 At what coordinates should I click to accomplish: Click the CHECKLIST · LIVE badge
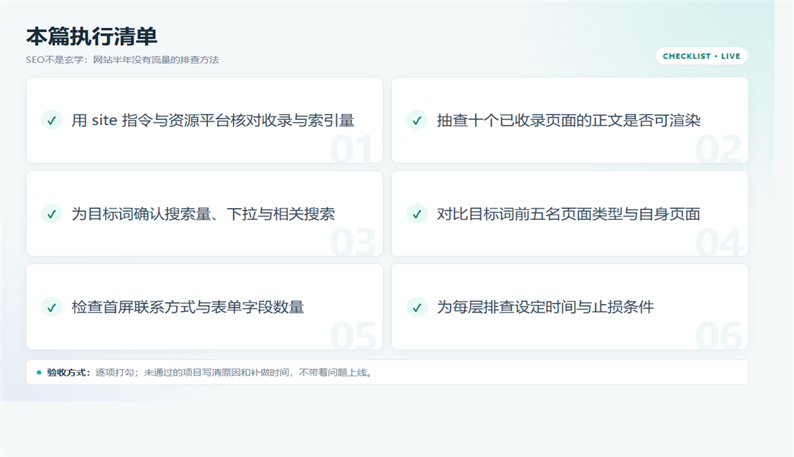701,56
